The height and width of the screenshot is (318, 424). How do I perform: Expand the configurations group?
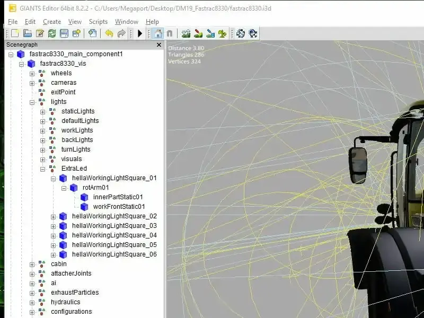click(32, 312)
